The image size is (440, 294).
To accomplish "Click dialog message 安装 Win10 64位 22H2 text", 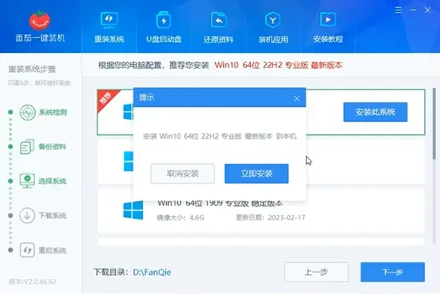I will 219,136.
